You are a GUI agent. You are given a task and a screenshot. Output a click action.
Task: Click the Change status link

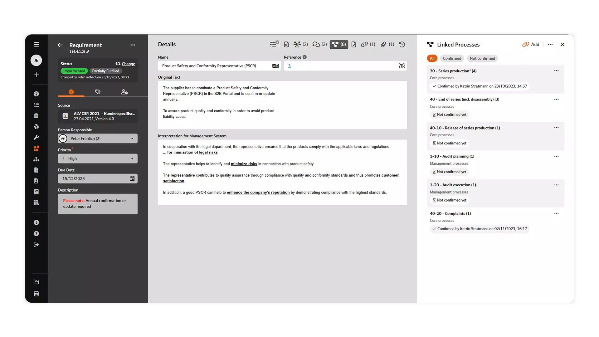(x=125, y=64)
